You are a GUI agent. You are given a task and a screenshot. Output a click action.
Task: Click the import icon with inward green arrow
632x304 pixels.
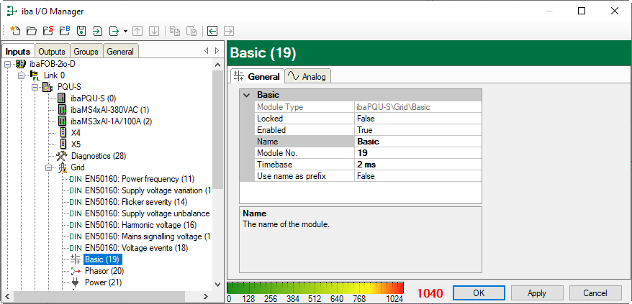click(x=97, y=31)
